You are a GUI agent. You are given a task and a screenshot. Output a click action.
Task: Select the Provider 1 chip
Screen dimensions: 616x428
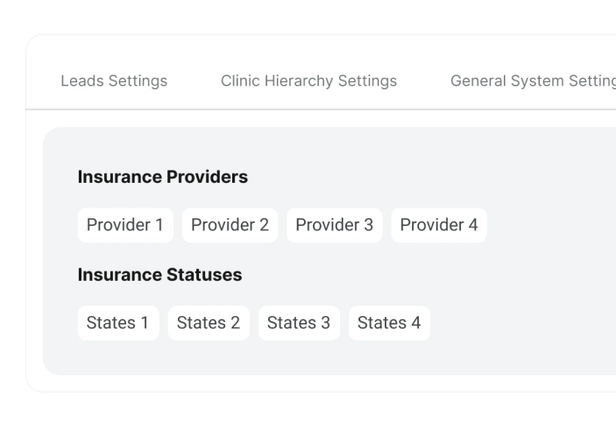click(125, 225)
